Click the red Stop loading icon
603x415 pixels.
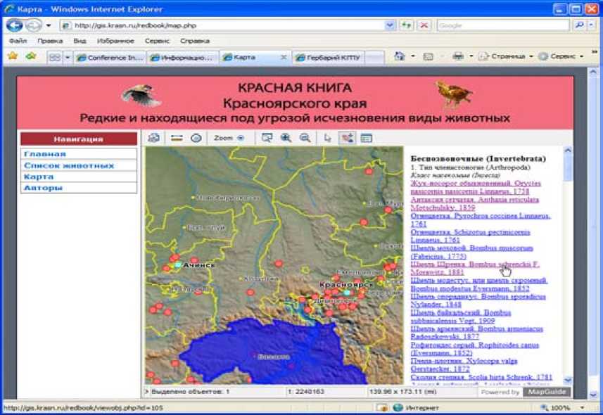pyautogui.click(x=424, y=25)
